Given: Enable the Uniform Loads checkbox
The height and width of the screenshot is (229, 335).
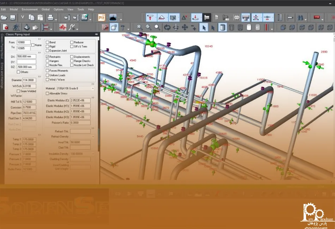Looking at the screenshot, I should click(48, 75).
